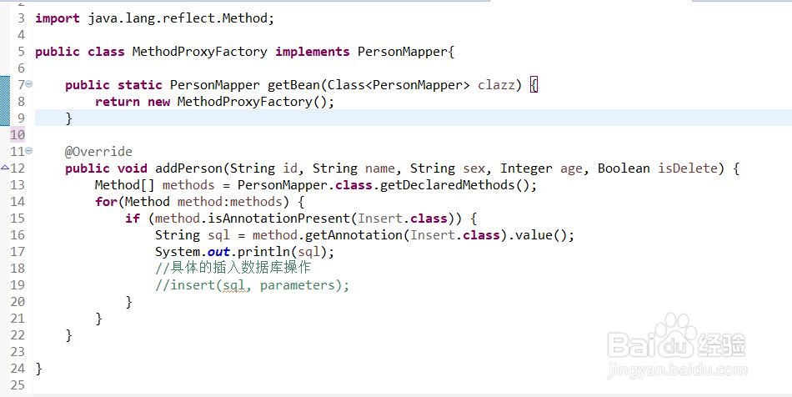Click the "println" call
This screenshot has width=792, height=397.
pyautogui.click(x=263, y=252)
